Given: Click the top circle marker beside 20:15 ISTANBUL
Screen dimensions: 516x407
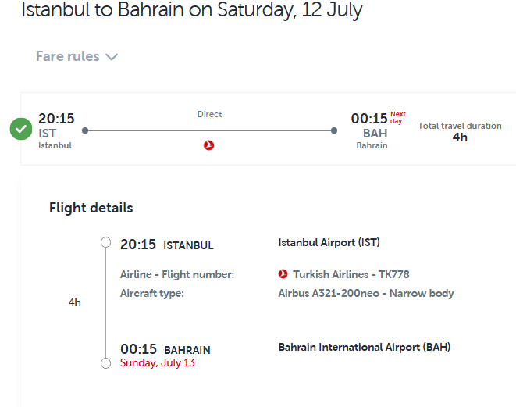Looking at the screenshot, I should click(x=106, y=242).
